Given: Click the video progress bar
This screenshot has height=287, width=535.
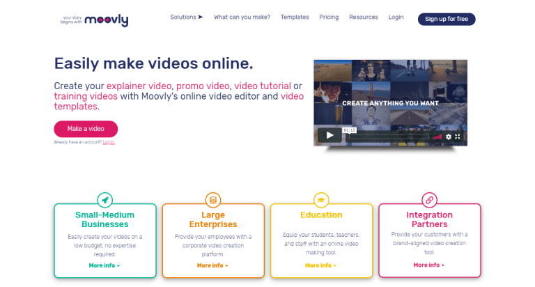Looking at the screenshot, I should (389, 137).
